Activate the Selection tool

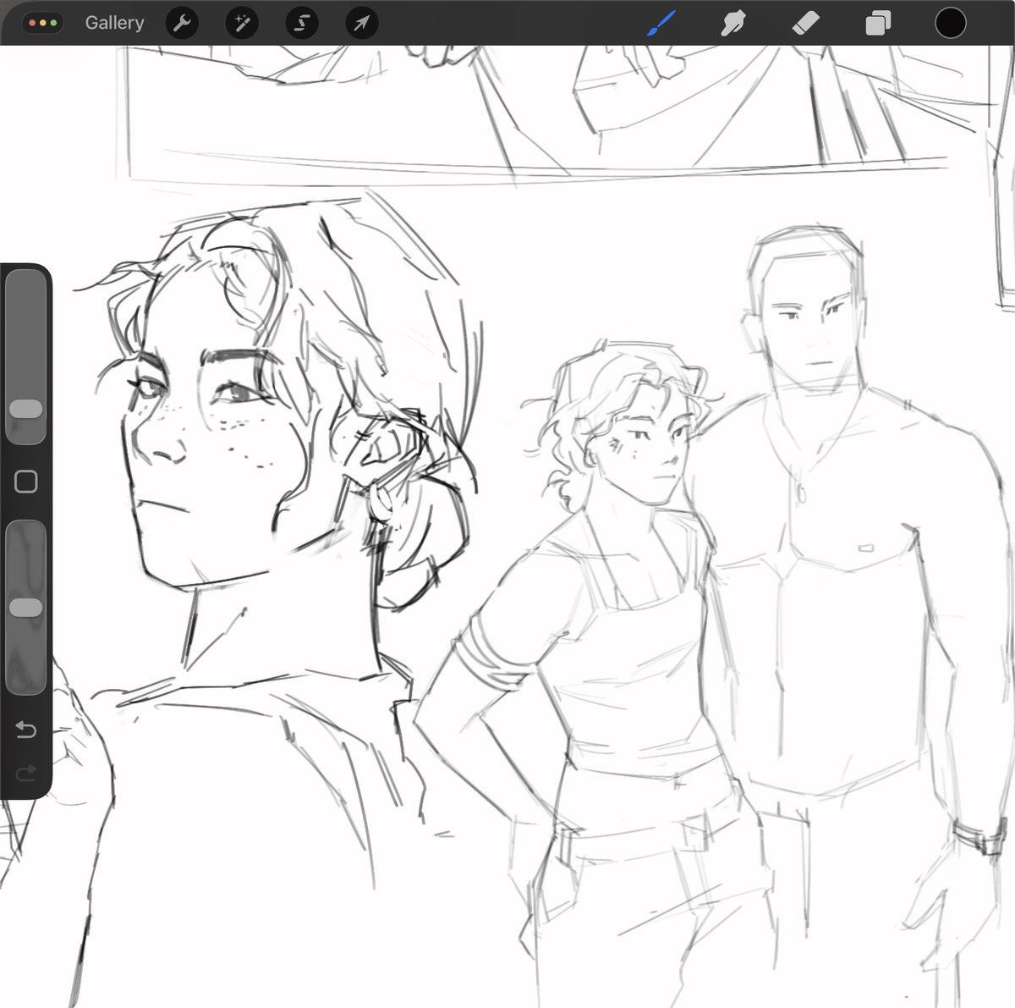(x=302, y=24)
